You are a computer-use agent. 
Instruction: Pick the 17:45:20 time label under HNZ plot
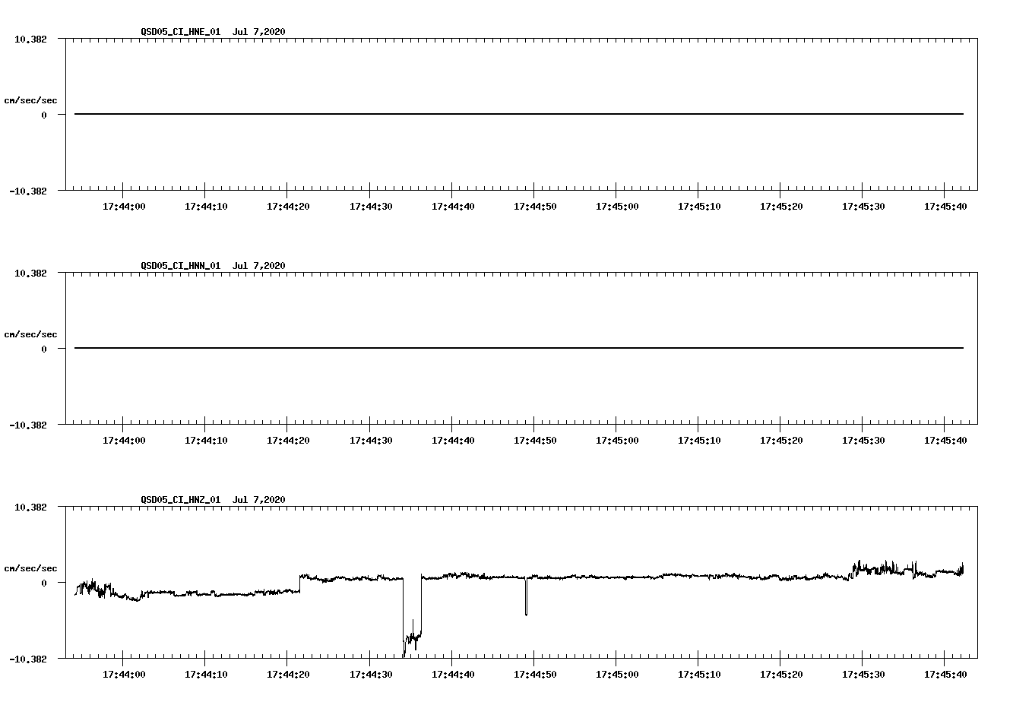click(781, 675)
